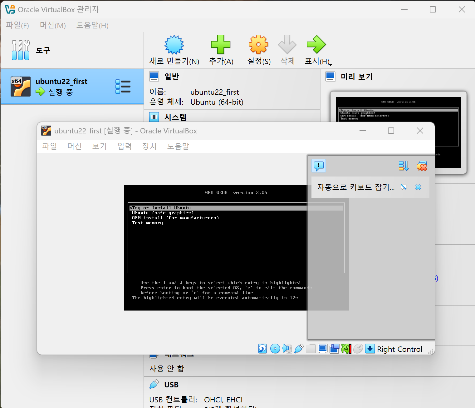Image resolution: width=475 pixels, height=408 pixels.
Task: Click the notification sort order icon
Action: coord(404,166)
